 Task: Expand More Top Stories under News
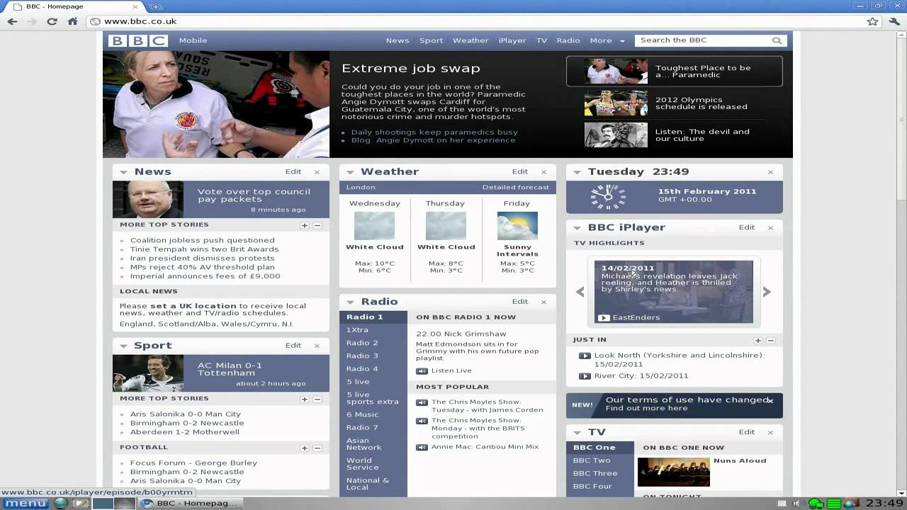point(305,225)
